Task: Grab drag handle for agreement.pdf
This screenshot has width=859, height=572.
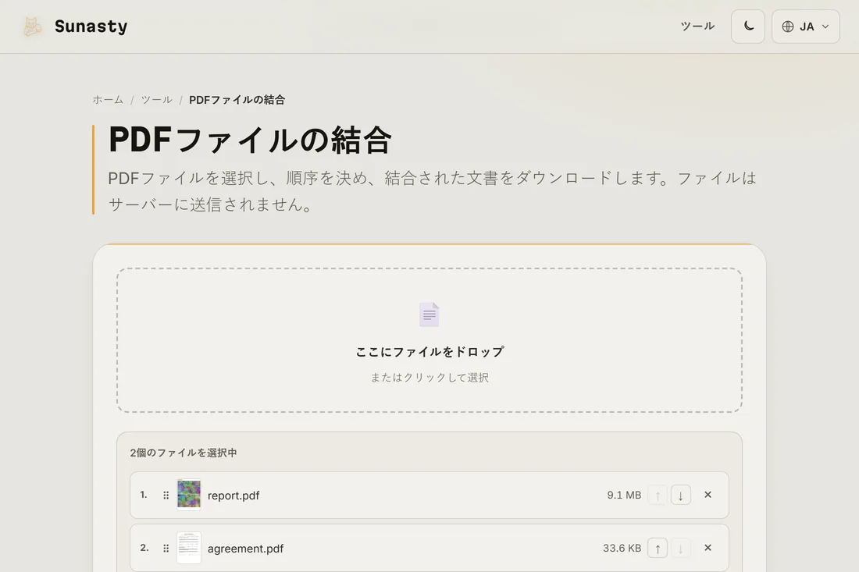Action: 166,548
